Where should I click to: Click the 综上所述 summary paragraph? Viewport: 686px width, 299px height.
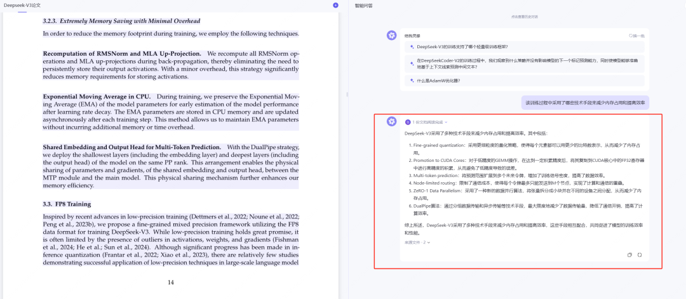pos(524,229)
